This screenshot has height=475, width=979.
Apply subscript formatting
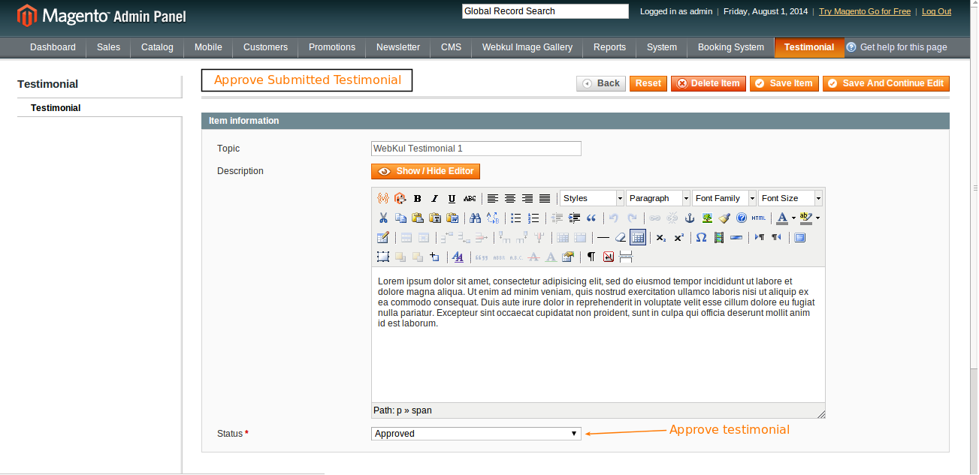660,238
